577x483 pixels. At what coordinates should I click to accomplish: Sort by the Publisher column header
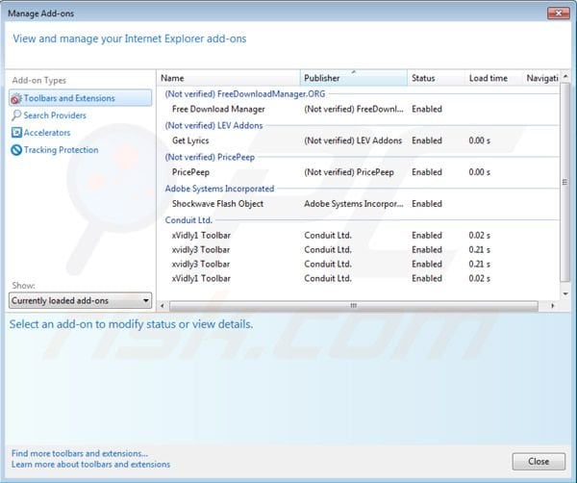(x=354, y=78)
